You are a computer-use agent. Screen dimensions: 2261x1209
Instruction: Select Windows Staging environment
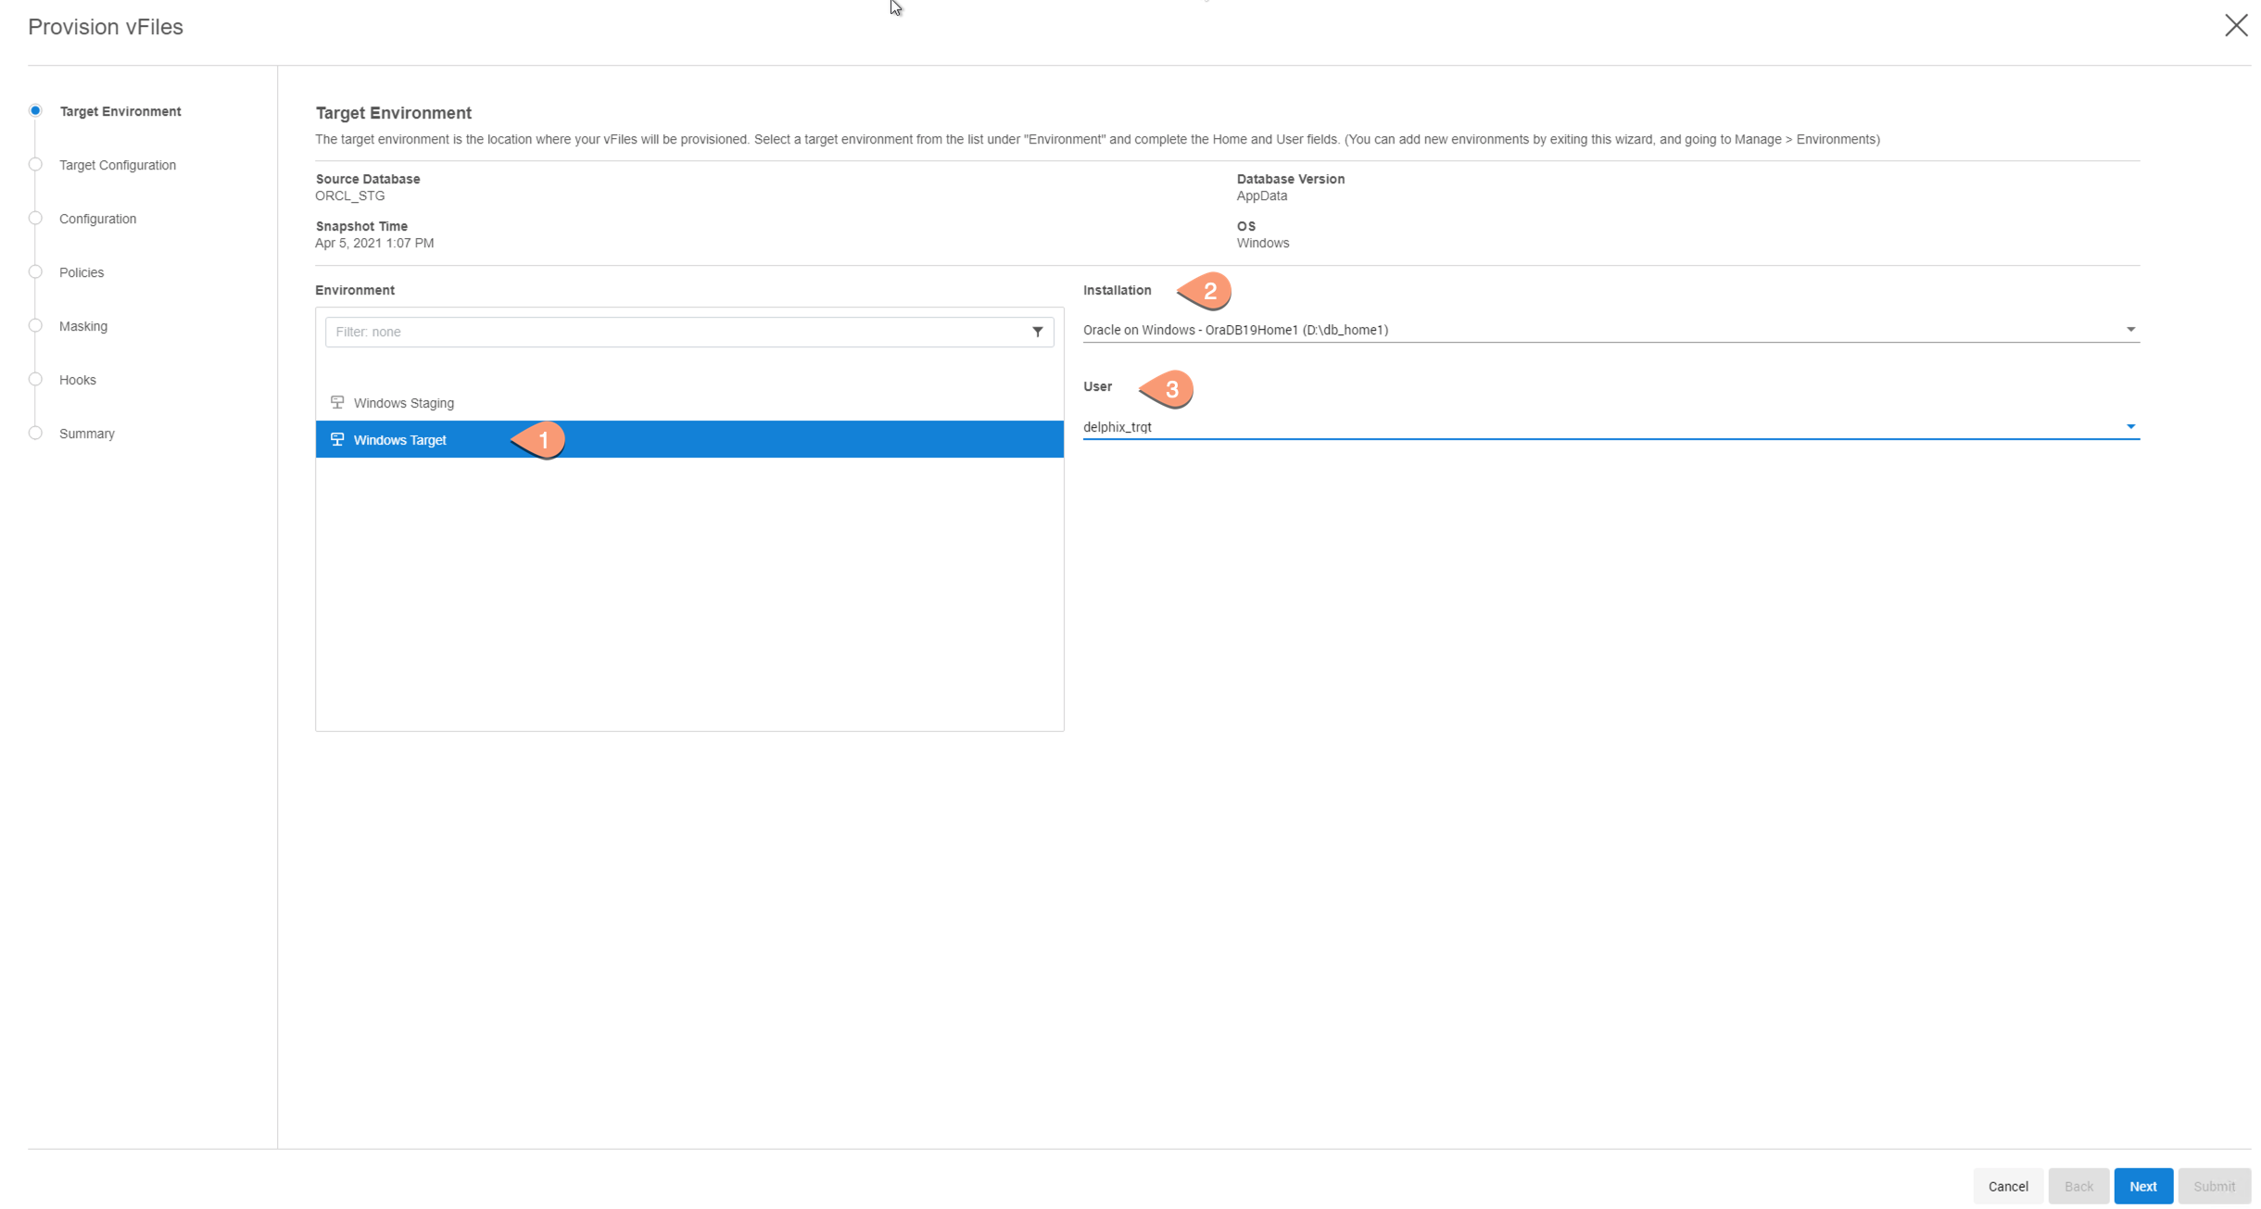(x=404, y=402)
